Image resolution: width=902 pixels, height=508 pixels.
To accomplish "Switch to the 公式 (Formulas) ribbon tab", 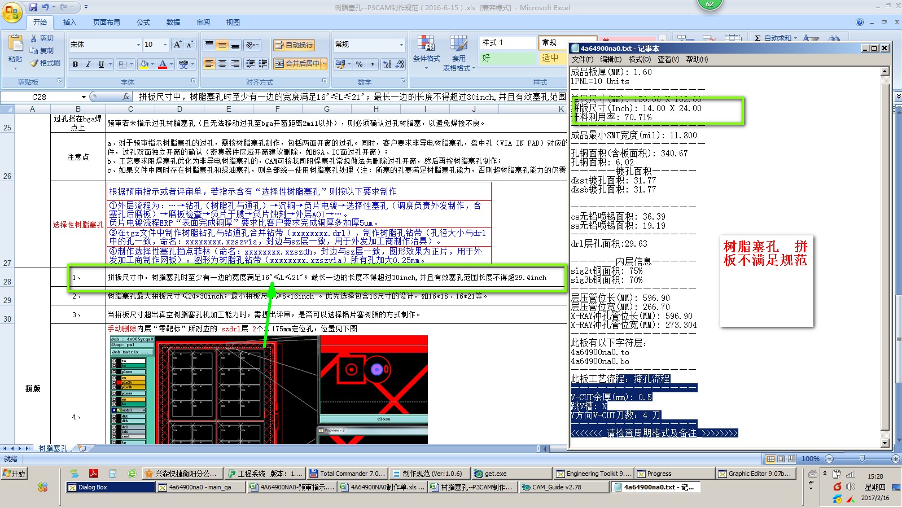I will pyautogui.click(x=143, y=23).
